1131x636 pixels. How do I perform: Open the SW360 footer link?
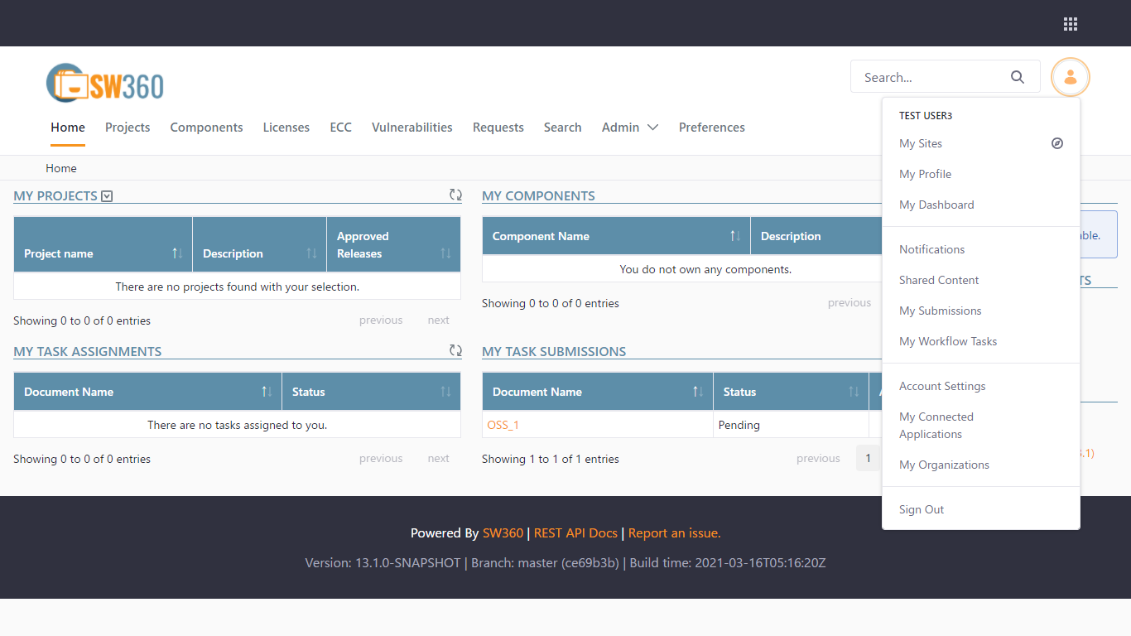tap(503, 533)
